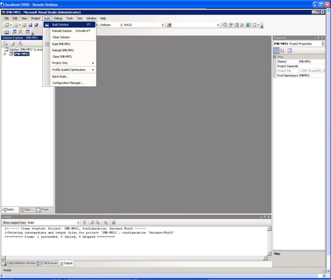
Task: Click the Add New Item toolbar icon
Action: click(16, 25)
